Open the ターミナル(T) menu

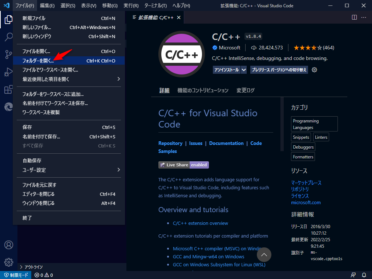tap(155, 5)
